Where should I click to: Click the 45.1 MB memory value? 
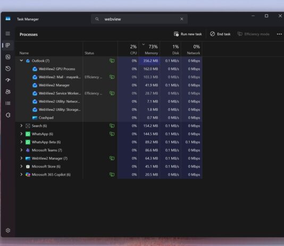tap(152, 167)
